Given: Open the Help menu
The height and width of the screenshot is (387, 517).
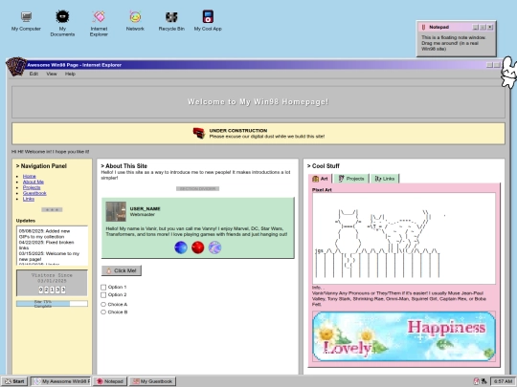Looking at the screenshot, I should [x=70, y=74].
